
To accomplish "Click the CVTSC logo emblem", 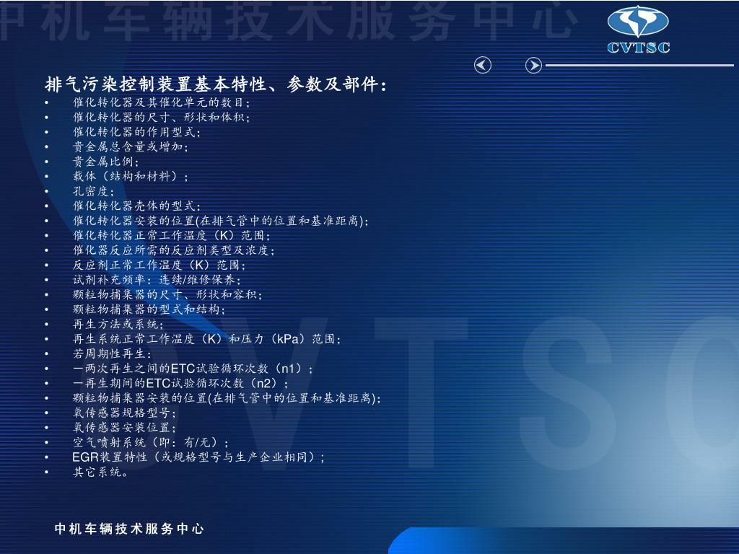I will pos(638,21).
